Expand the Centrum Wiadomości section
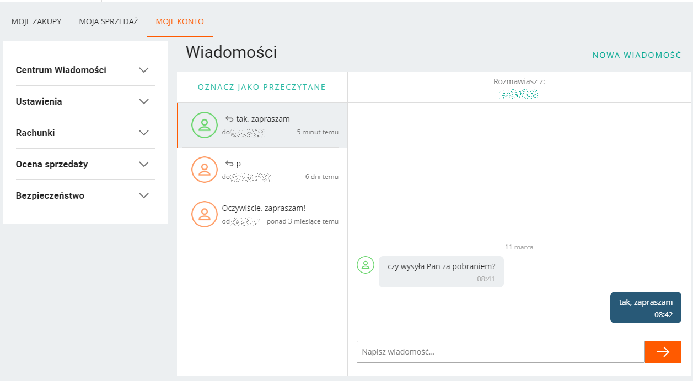This screenshot has width=693, height=381. click(144, 70)
